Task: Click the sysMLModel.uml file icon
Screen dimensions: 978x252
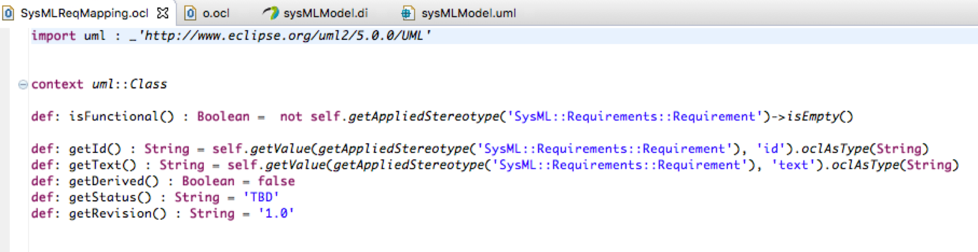Action: [x=407, y=13]
